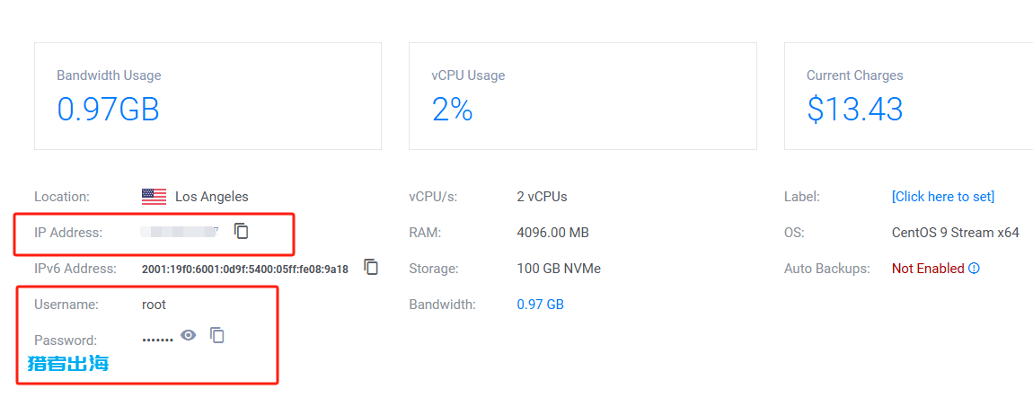Open the Click here to set label link
The height and width of the screenshot is (398, 1033).
point(943,197)
